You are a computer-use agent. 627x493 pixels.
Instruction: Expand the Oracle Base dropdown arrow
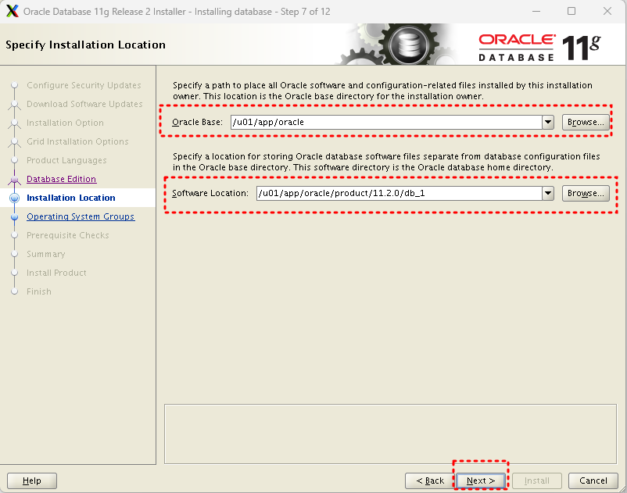point(548,122)
